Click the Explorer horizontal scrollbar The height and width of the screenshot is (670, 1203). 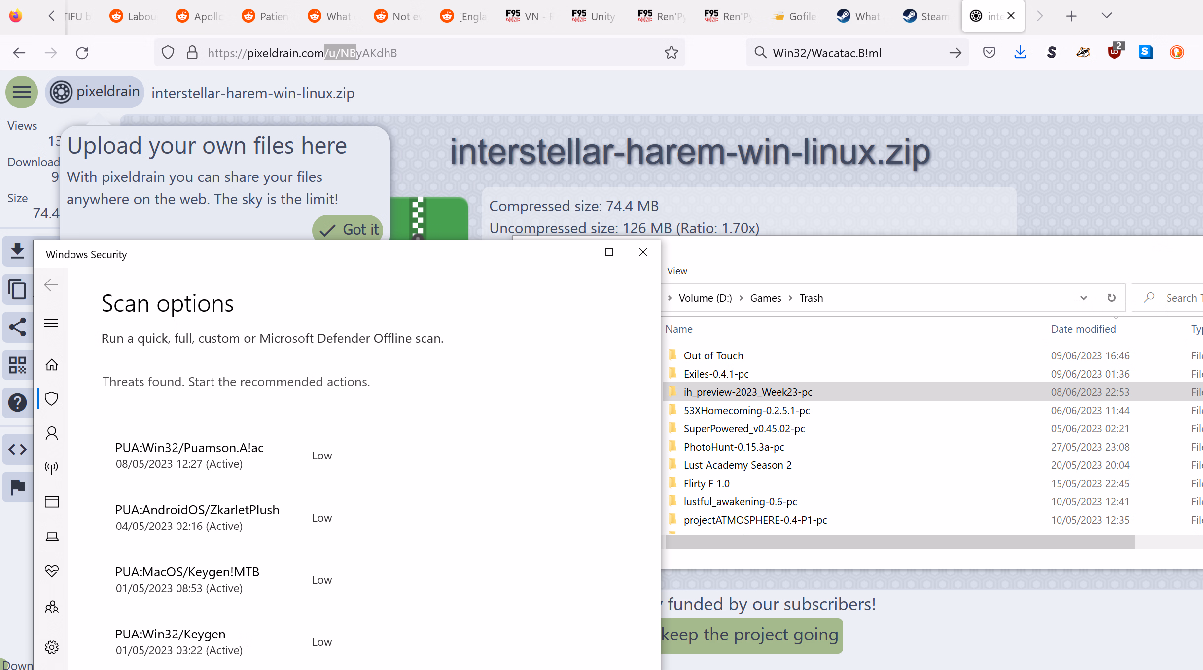coord(900,542)
